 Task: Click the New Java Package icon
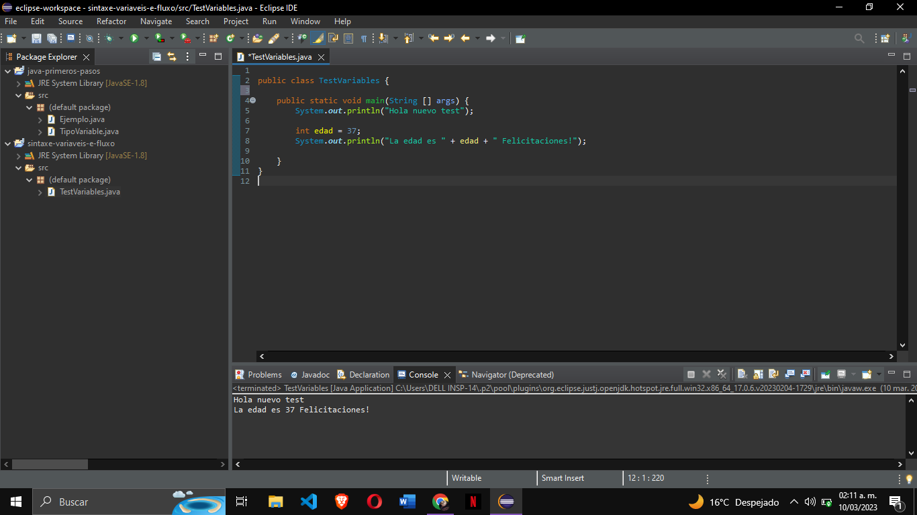tap(213, 38)
